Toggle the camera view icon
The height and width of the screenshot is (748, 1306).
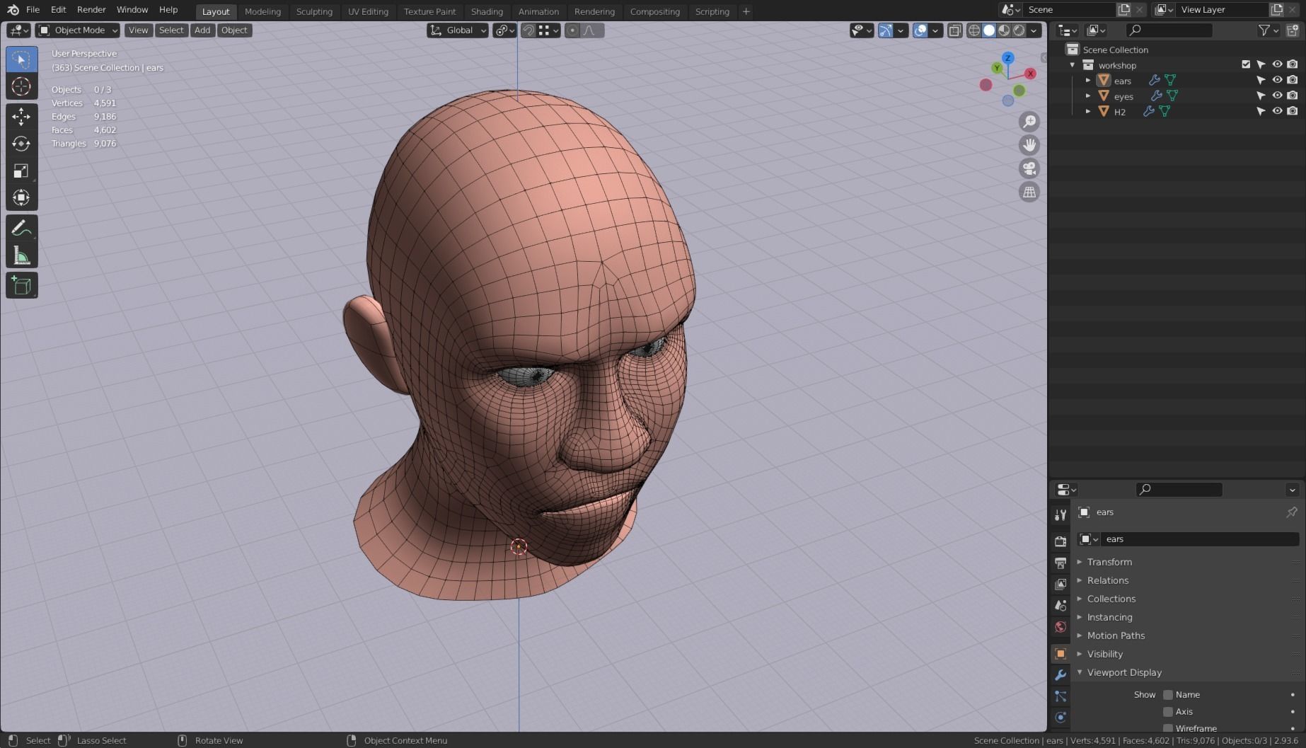pos(1029,168)
